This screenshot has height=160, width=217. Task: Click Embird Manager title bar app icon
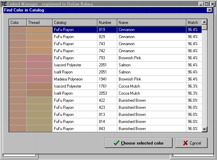tap(4, 4)
